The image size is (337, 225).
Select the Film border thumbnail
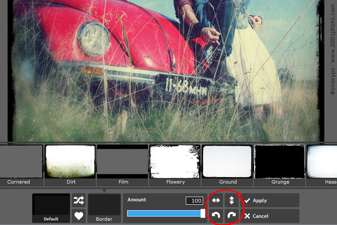coord(122,165)
